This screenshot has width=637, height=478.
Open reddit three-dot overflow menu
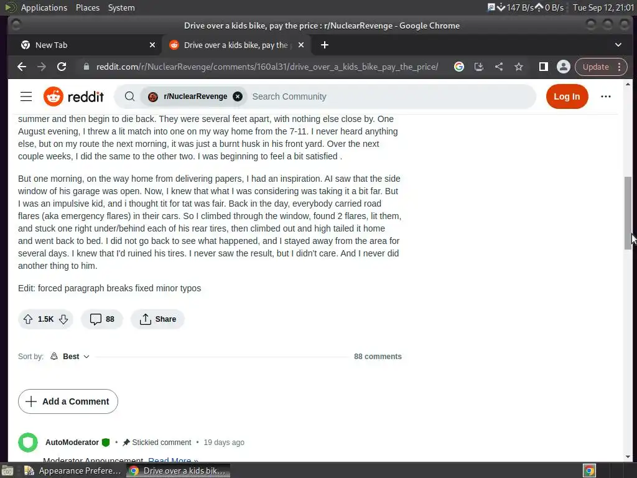click(606, 96)
